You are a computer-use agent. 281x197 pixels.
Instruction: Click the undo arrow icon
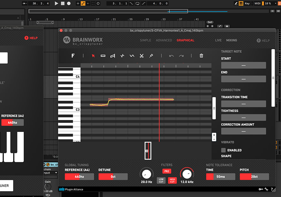tap(171, 56)
